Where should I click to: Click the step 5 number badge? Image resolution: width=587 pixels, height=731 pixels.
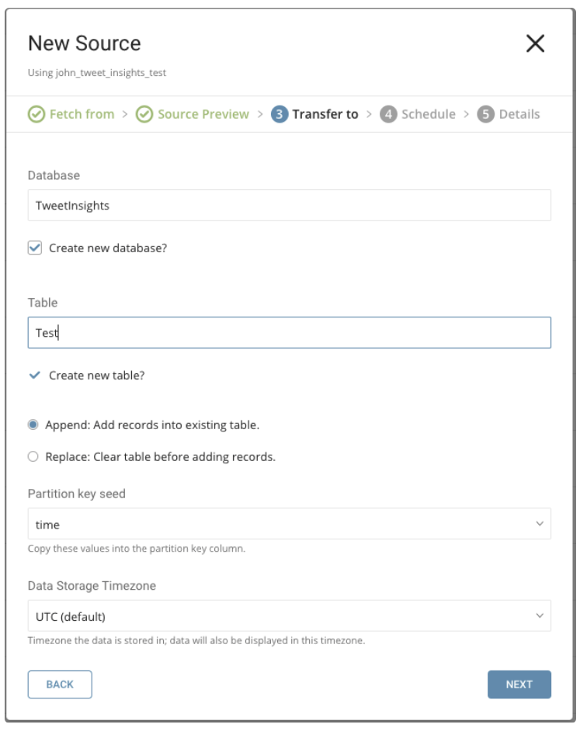(486, 115)
